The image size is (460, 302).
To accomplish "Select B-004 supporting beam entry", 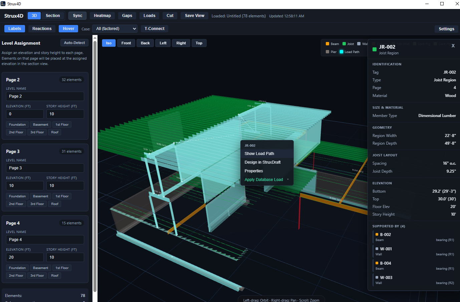I will click(x=414, y=266).
